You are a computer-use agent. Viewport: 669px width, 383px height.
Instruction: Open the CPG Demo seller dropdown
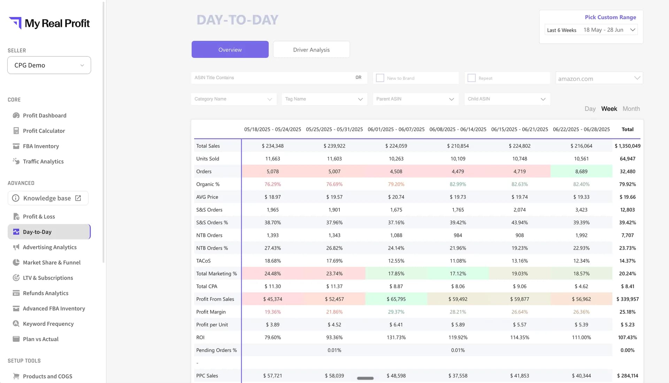pyautogui.click(x=49, y=65)
